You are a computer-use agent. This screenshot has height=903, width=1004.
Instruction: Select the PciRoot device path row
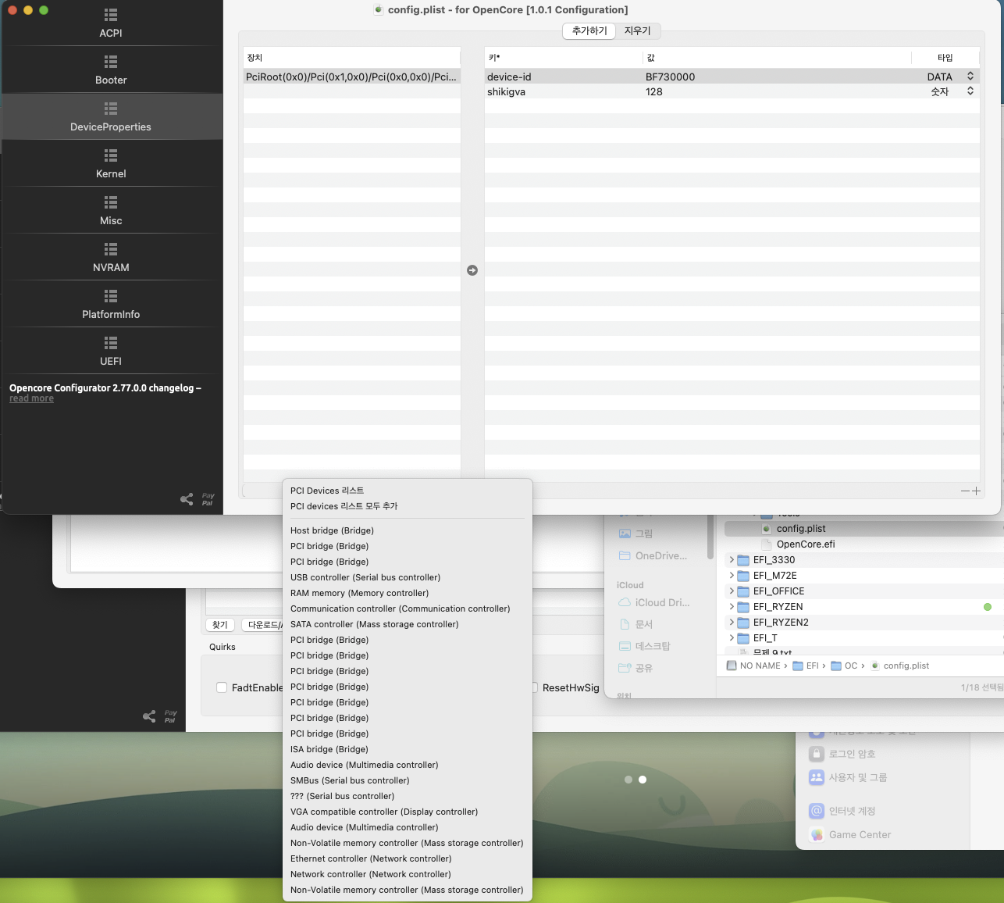(352, 77)
